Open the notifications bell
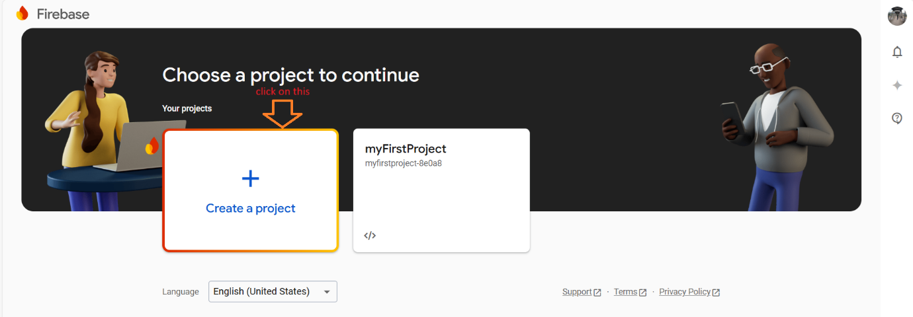Viewport: 913px width, 317px height. (x=897, y=52)
